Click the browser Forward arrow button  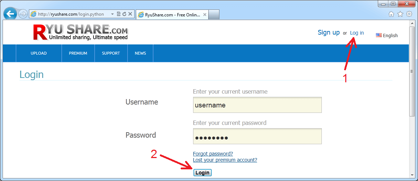click(23, 14)
